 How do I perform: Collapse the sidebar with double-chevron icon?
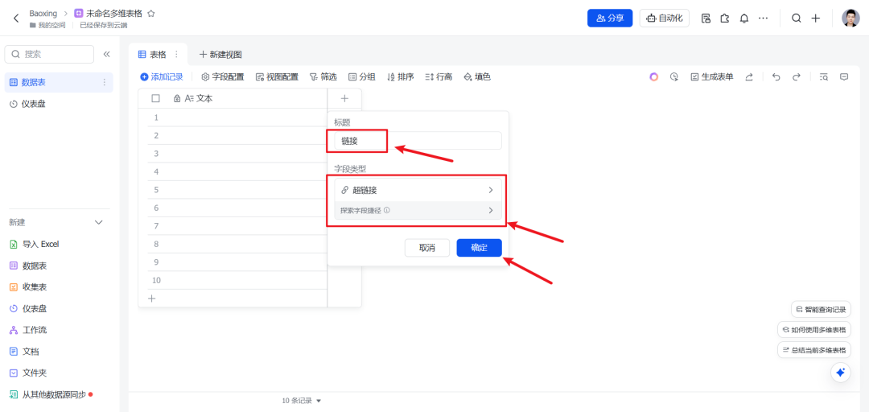106,55
